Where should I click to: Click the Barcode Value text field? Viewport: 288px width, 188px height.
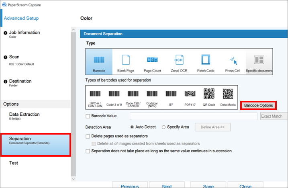[194, 116]
